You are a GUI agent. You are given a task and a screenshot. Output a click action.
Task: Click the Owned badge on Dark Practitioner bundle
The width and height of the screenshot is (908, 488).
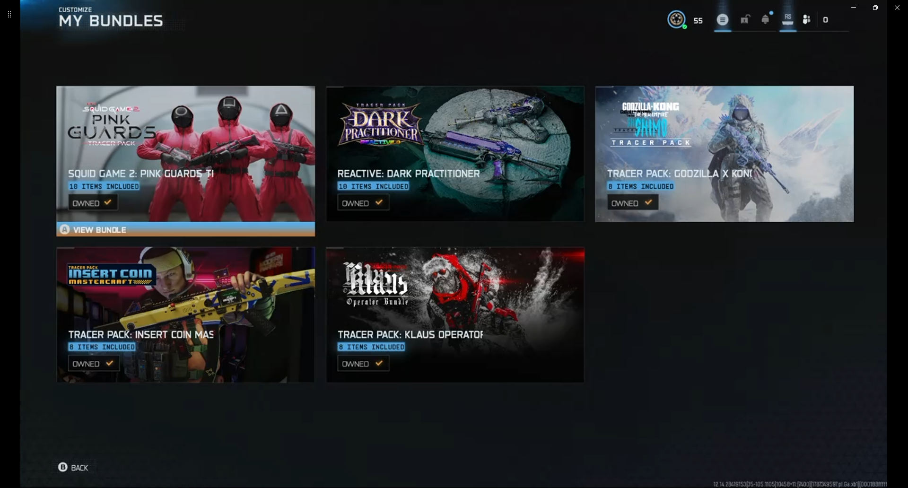363,203
